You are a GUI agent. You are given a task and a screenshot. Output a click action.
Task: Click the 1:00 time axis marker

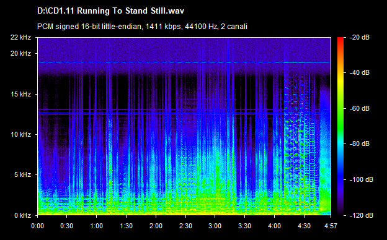(97, 226)
